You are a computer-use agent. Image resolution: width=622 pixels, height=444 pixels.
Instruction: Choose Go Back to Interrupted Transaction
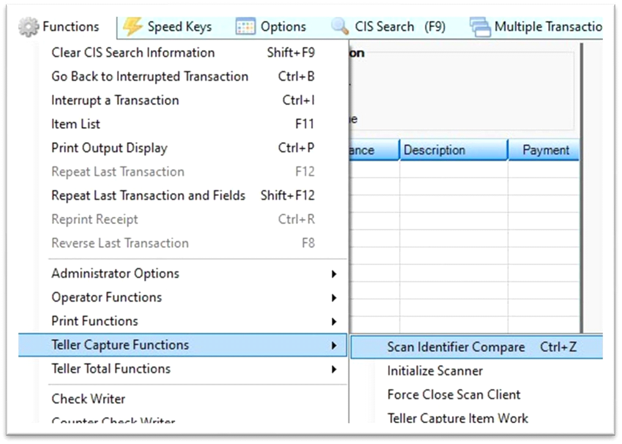click(150, 77)
